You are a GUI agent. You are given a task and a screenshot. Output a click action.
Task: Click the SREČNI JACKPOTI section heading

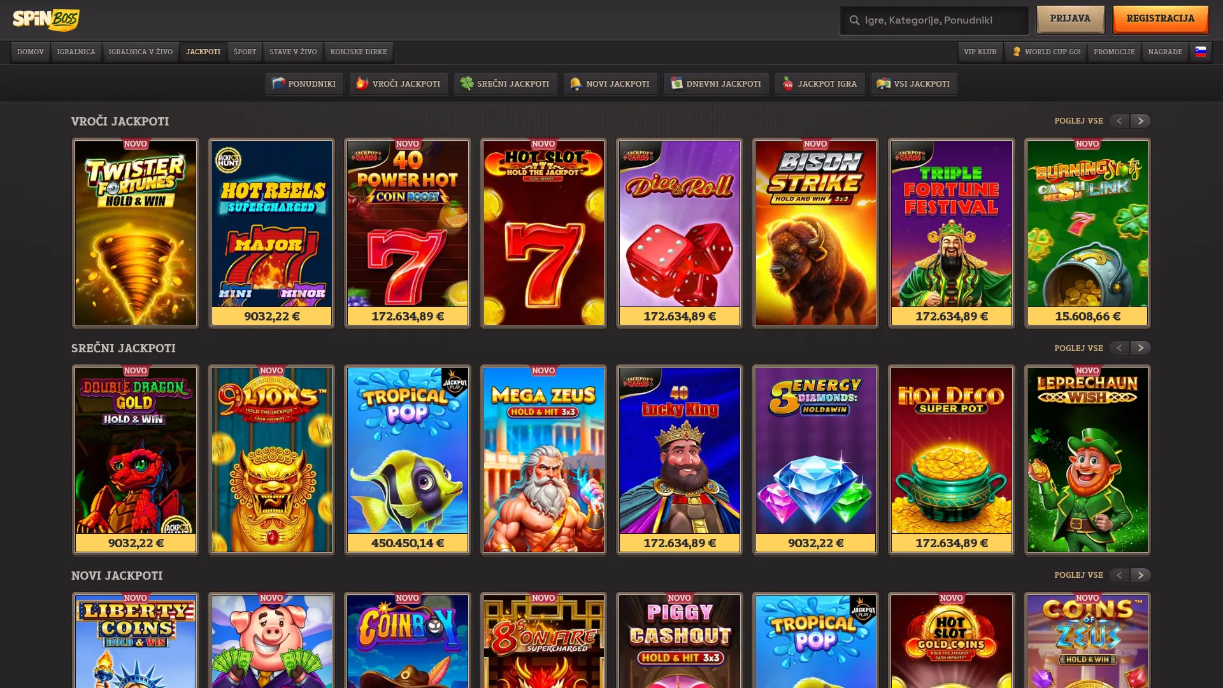[x=123, y=348]
